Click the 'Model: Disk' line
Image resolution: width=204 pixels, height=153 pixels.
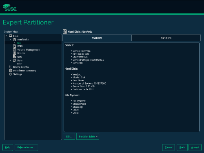coord(79,78)
